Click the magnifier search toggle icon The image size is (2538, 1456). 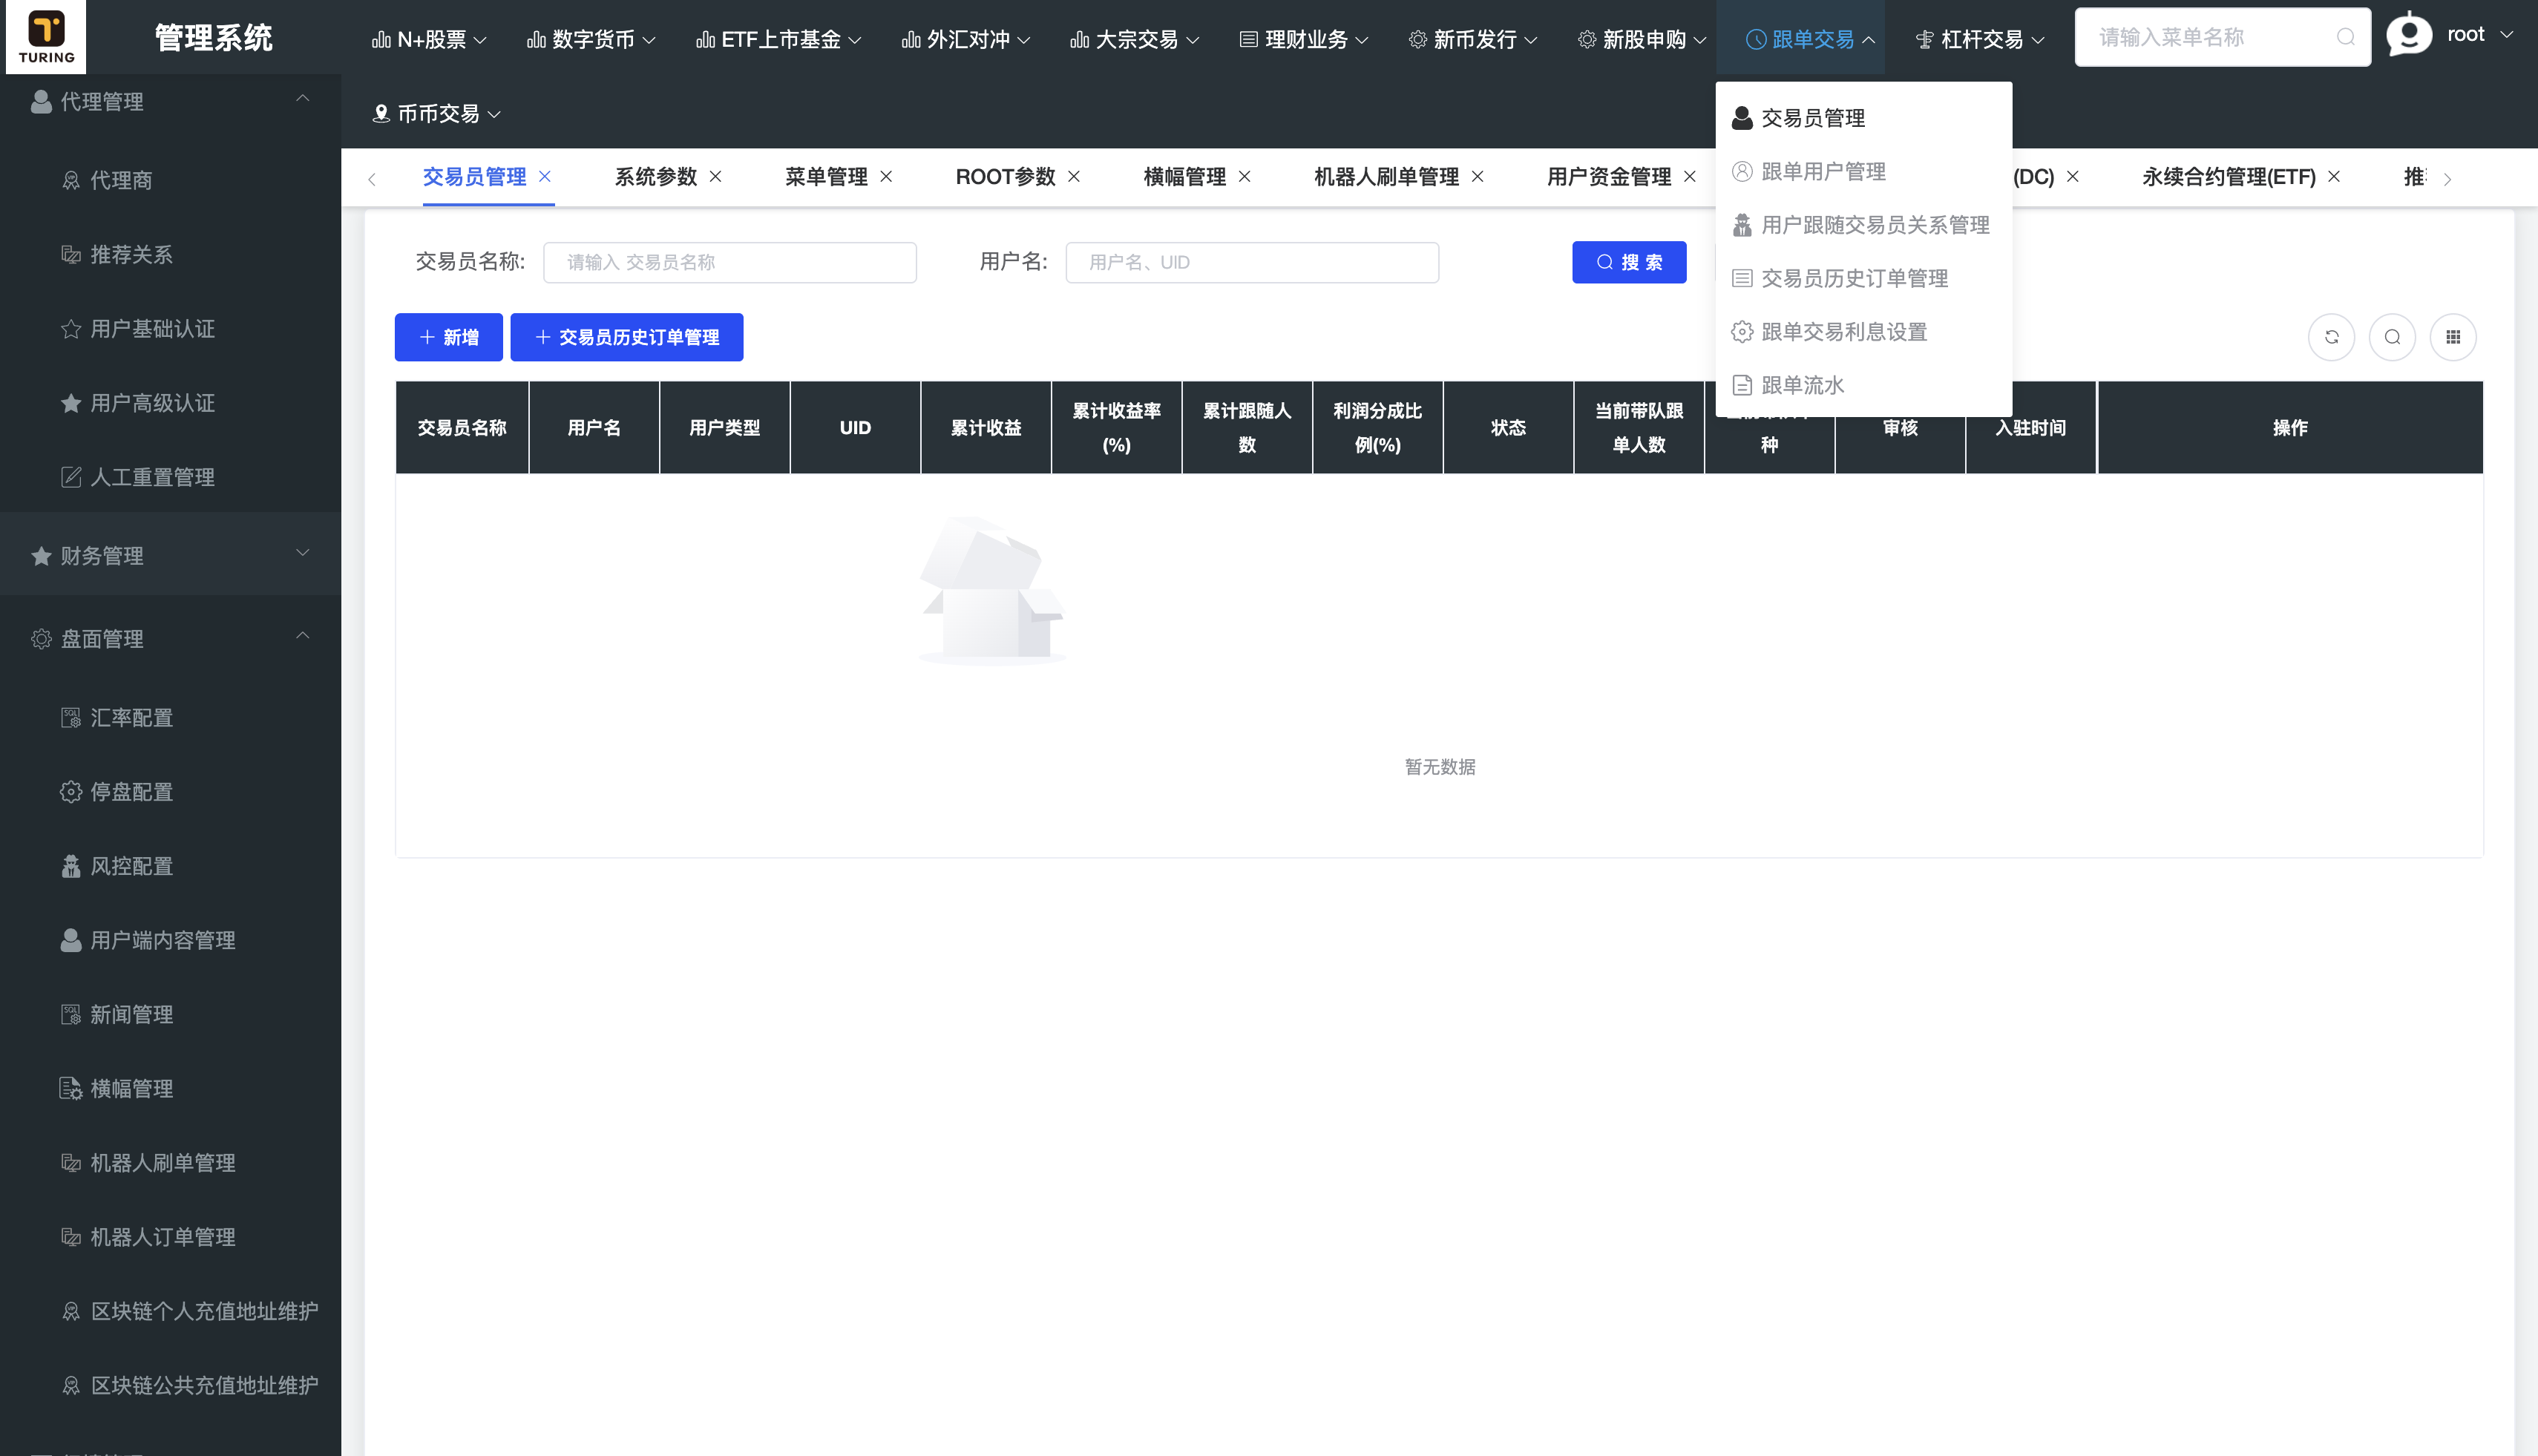[2392, 337]
